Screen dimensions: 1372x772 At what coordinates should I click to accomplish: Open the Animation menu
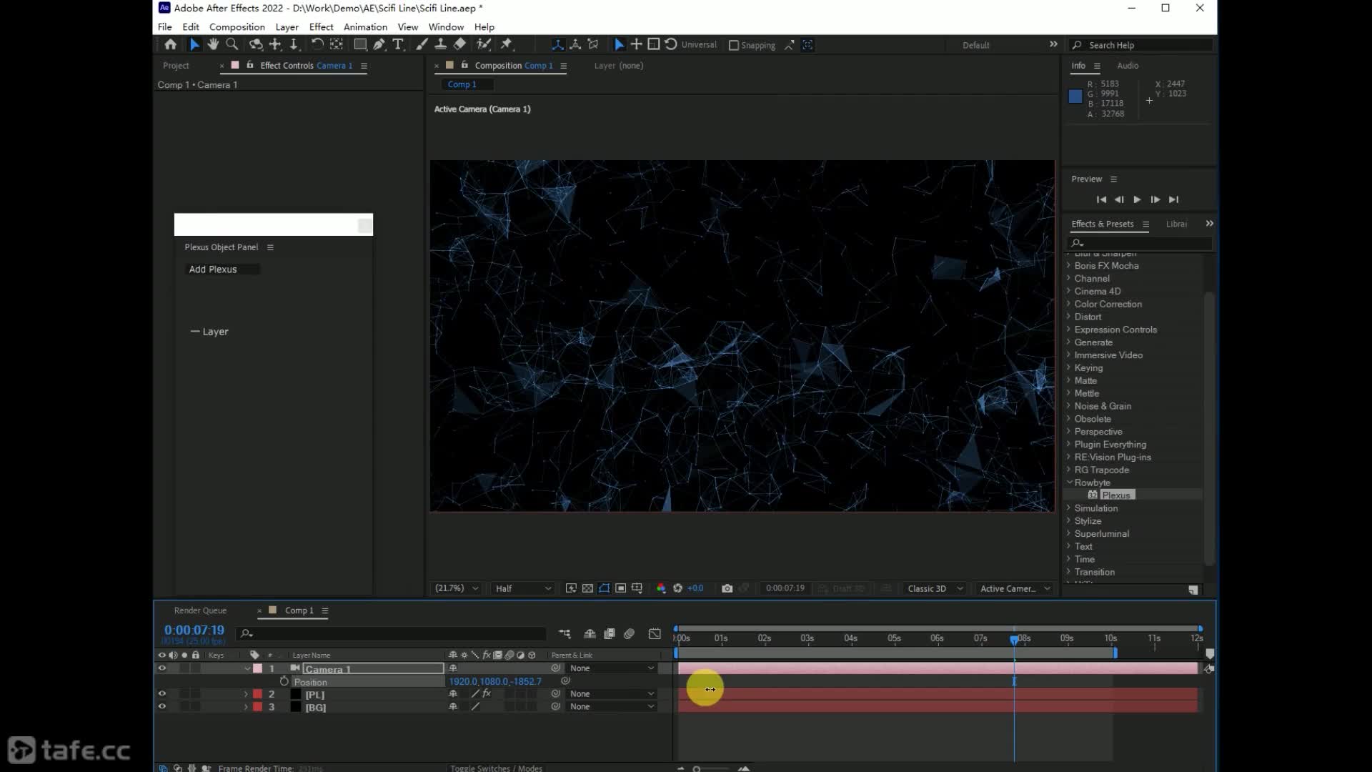[365, 26]
